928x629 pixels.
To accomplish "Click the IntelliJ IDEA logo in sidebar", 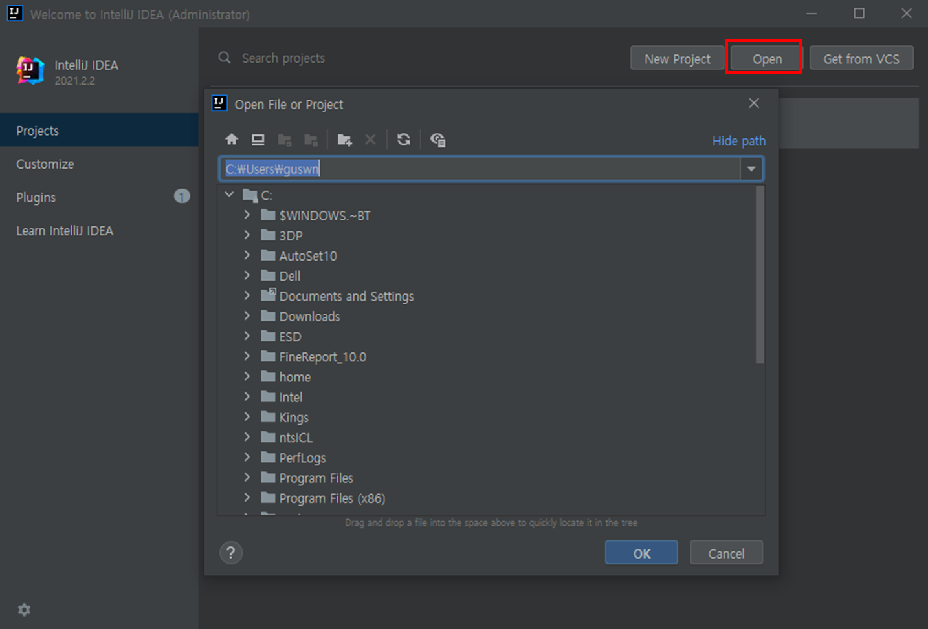I will 30,71.
